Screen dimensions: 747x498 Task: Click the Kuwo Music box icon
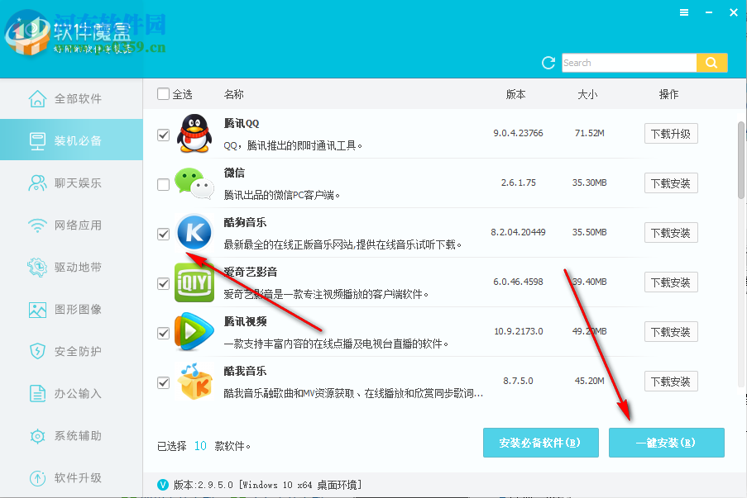pyautogui.click(x=194, y=382)
